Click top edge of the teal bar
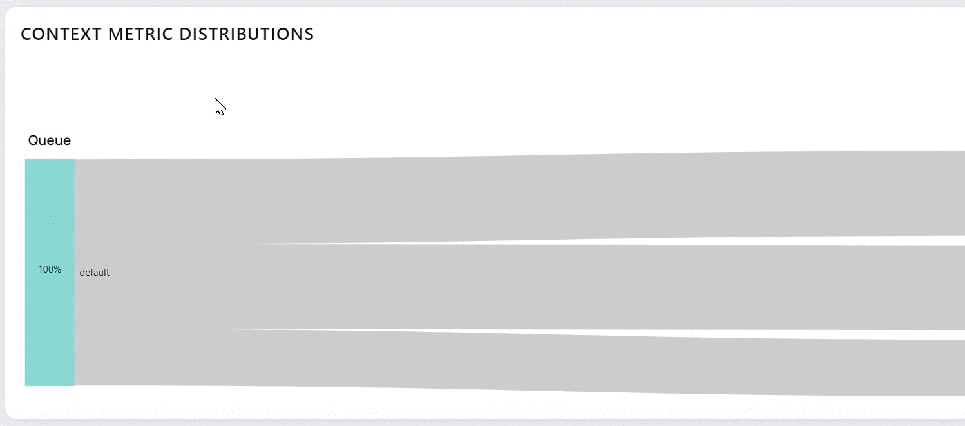This screenshot has height=426, width=965. tap(50, 160)
